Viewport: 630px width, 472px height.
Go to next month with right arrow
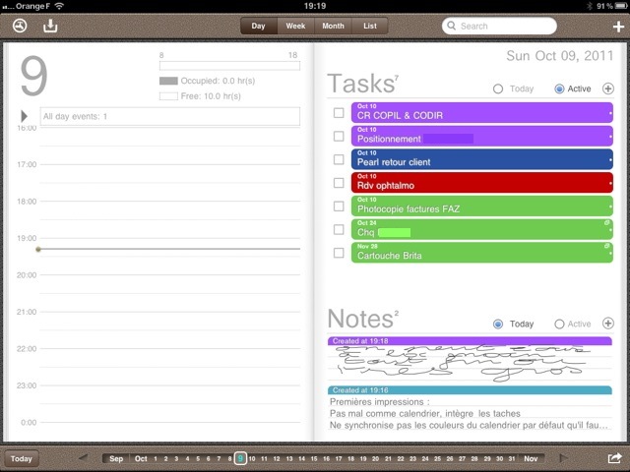click(564, 458)
